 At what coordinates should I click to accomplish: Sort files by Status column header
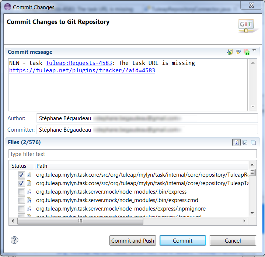pos(21,166)
